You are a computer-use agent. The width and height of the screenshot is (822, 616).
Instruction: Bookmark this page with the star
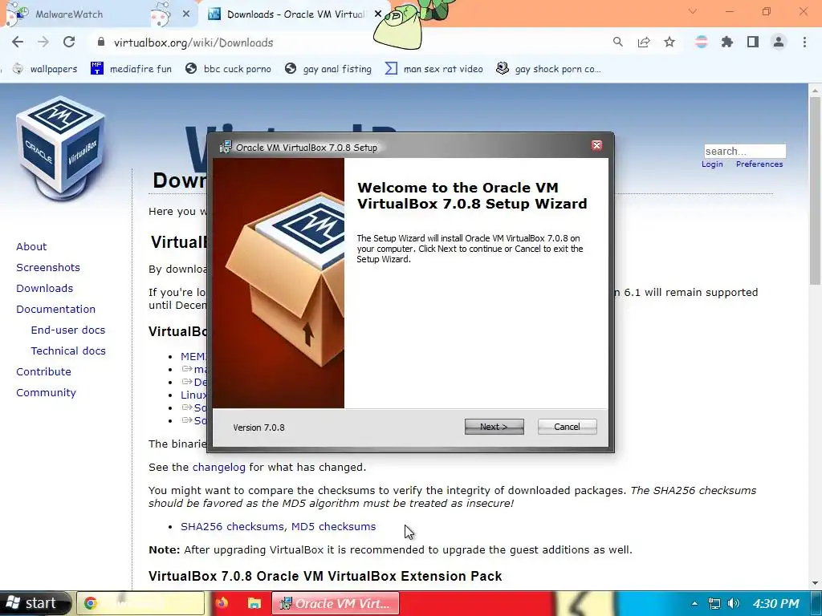(669, 43)
